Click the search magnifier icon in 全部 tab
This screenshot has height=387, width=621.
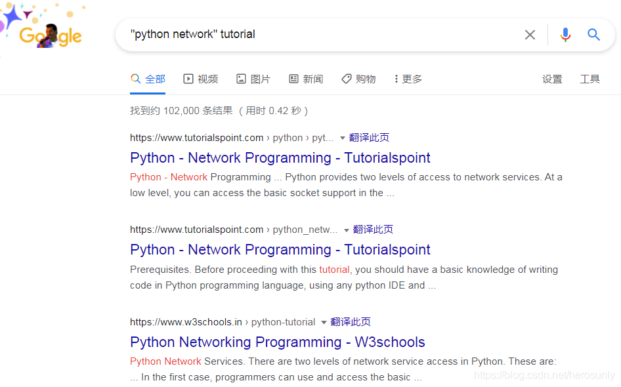[x=135, y=79]
